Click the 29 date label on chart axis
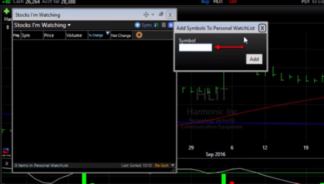The image size is (324, 184). click(191, 148)
